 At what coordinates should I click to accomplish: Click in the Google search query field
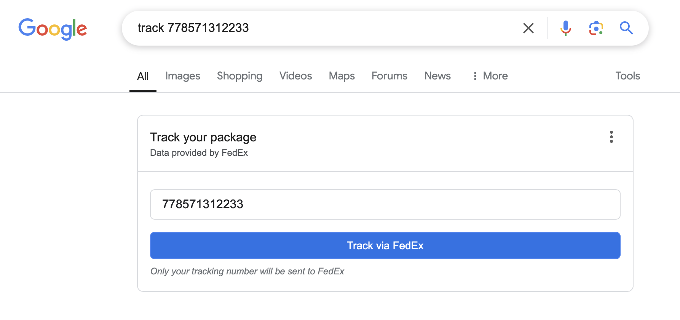[x=324, y=28]
